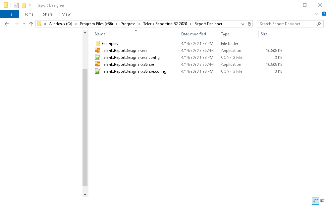Click Report Designer in the breadcrumb

[208, 24]
